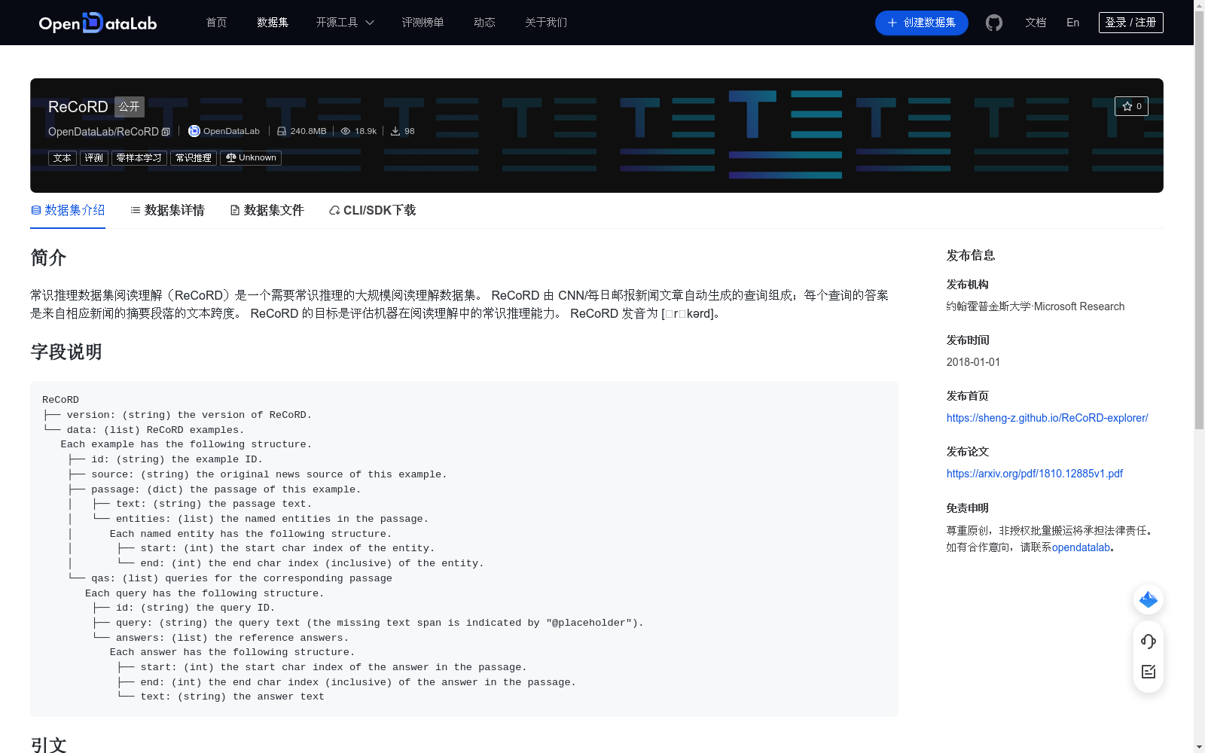This screenshot has height=753, width=1205.
Task: Switch language to En
Action: point(1072,23)
